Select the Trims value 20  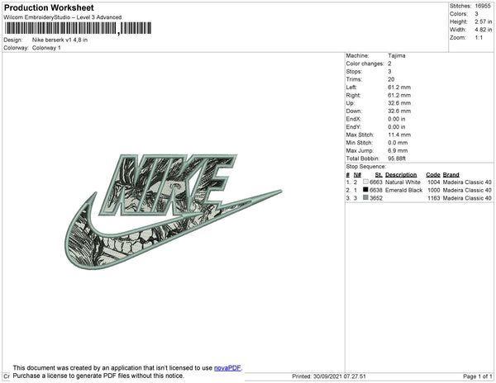391,79
